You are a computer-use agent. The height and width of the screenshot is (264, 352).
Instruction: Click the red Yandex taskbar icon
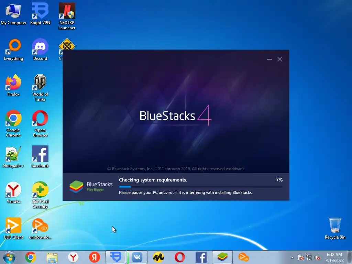95,257
